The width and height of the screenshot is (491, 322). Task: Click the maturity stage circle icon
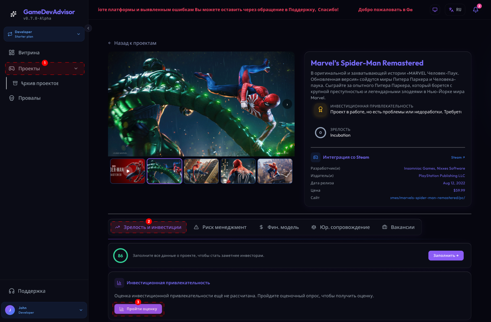pos(320,133)
